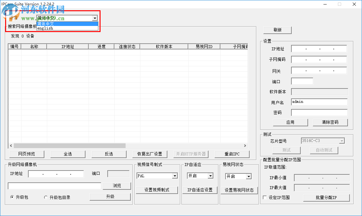Open the 开启 dropdown in the IP自适应 panel
The image size is (362, 216).
click(210, 176)
